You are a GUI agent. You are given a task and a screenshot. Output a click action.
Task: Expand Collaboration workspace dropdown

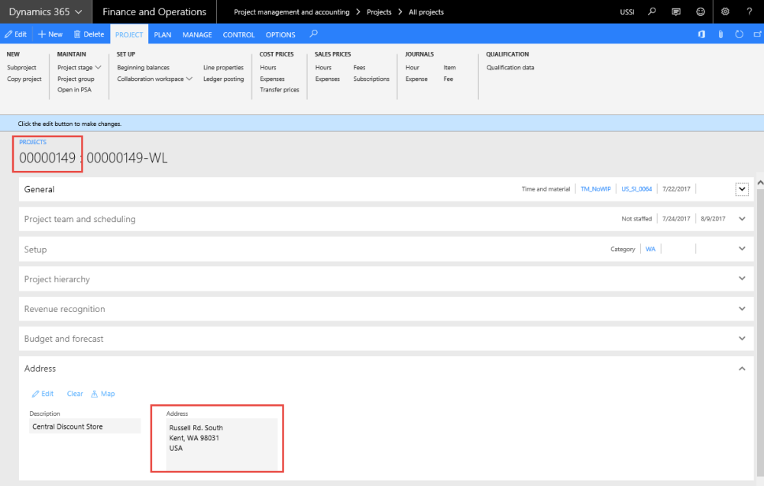point(155,79)
